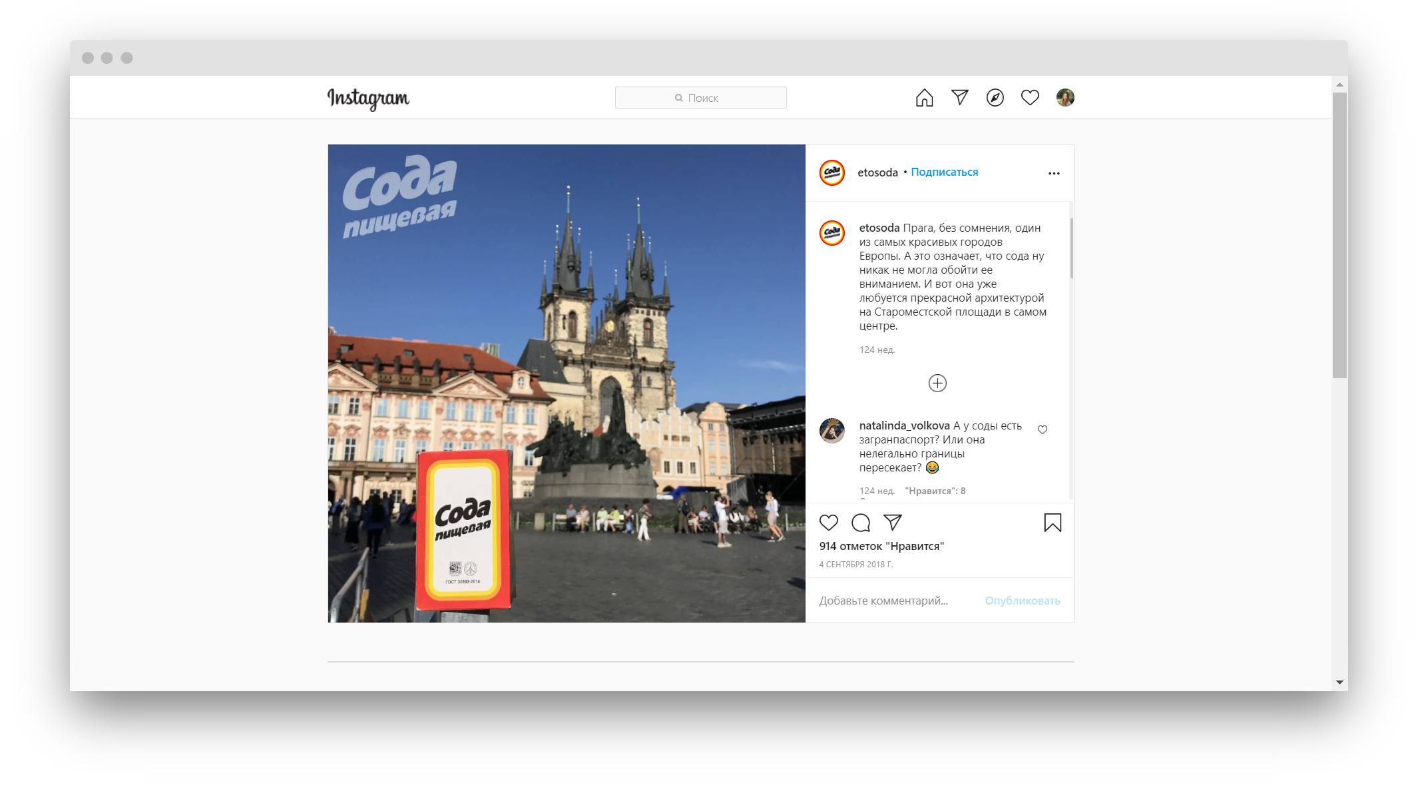Click etosoda username in post header
Image resolution: width=1418 pixels, height=791 pixels.
coord(877,172)
